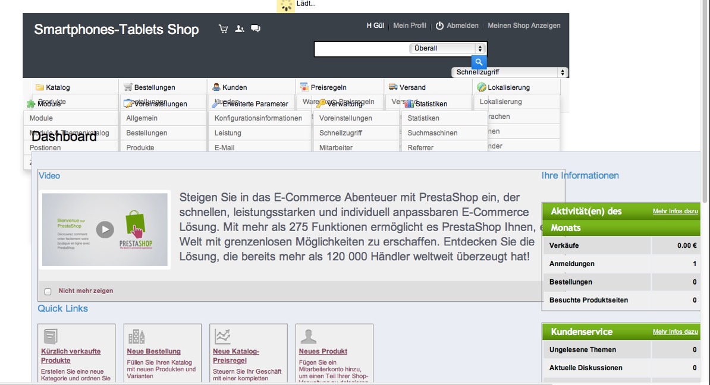Viewport: 710px width, 385px height.
Task: Click the vertical page scrollbar
Action: click(x=705, y=102)
